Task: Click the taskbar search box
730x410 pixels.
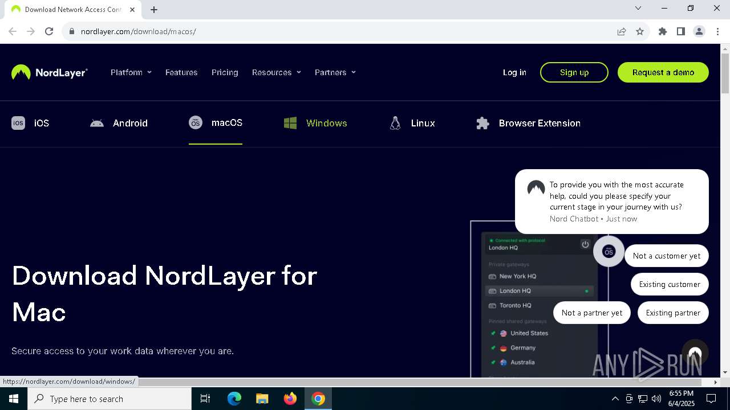Action: tap(109, 399)
